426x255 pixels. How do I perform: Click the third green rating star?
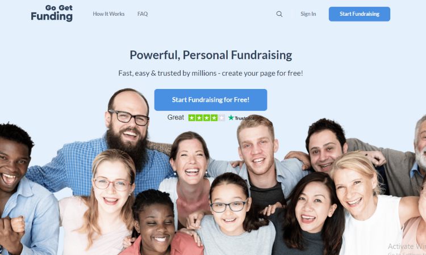coord(207,118)
